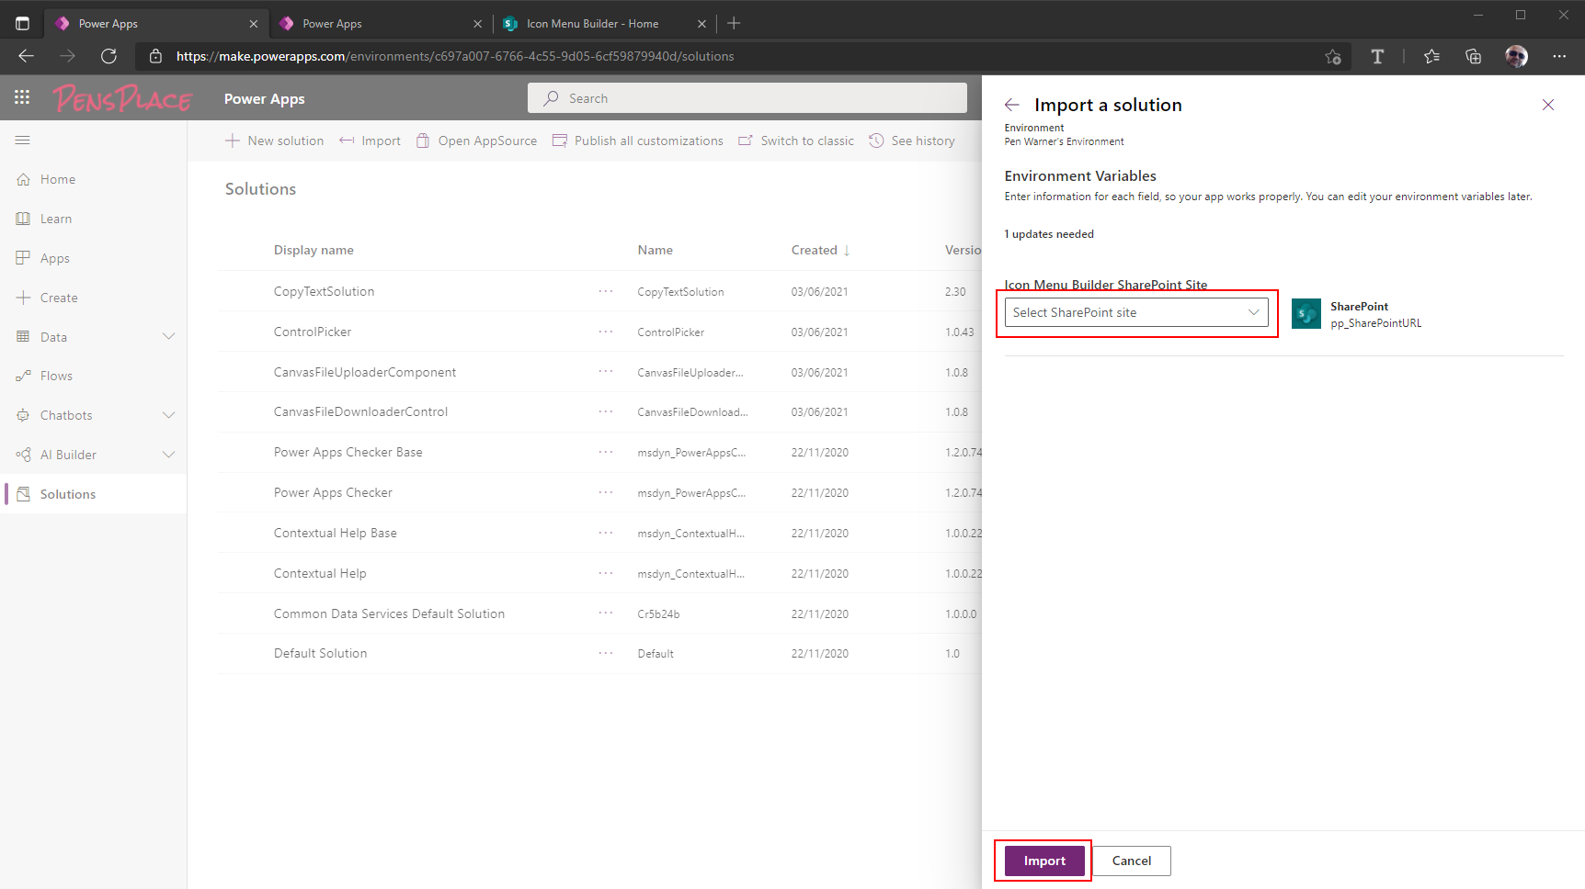Open the app launcher waffle icon

[22, 97]
